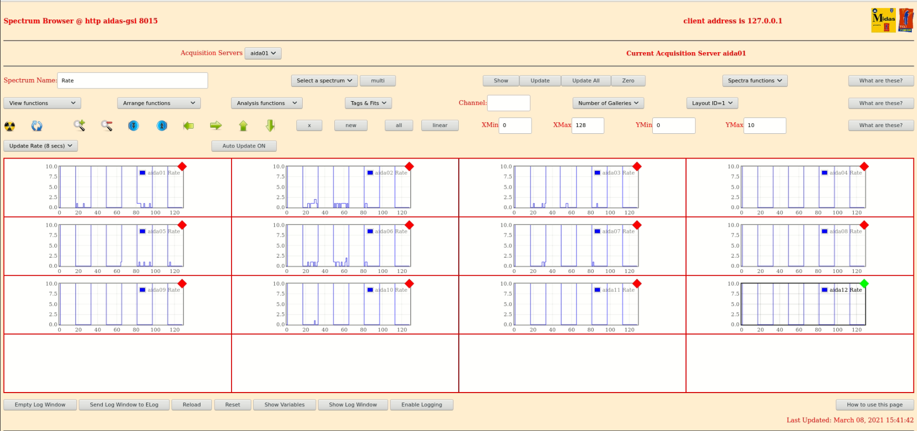The width and height of the screenshot is (917, 431).
Task: Click the Spectrum Name input field
Action: click(132, 81)
